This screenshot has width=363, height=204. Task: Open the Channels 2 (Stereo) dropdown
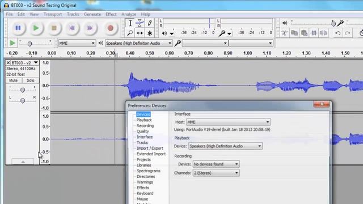click(x=216, y=173)
